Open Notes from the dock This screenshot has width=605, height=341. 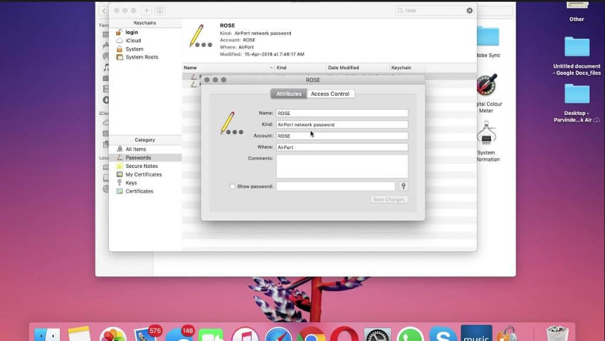tap(79, 334)
